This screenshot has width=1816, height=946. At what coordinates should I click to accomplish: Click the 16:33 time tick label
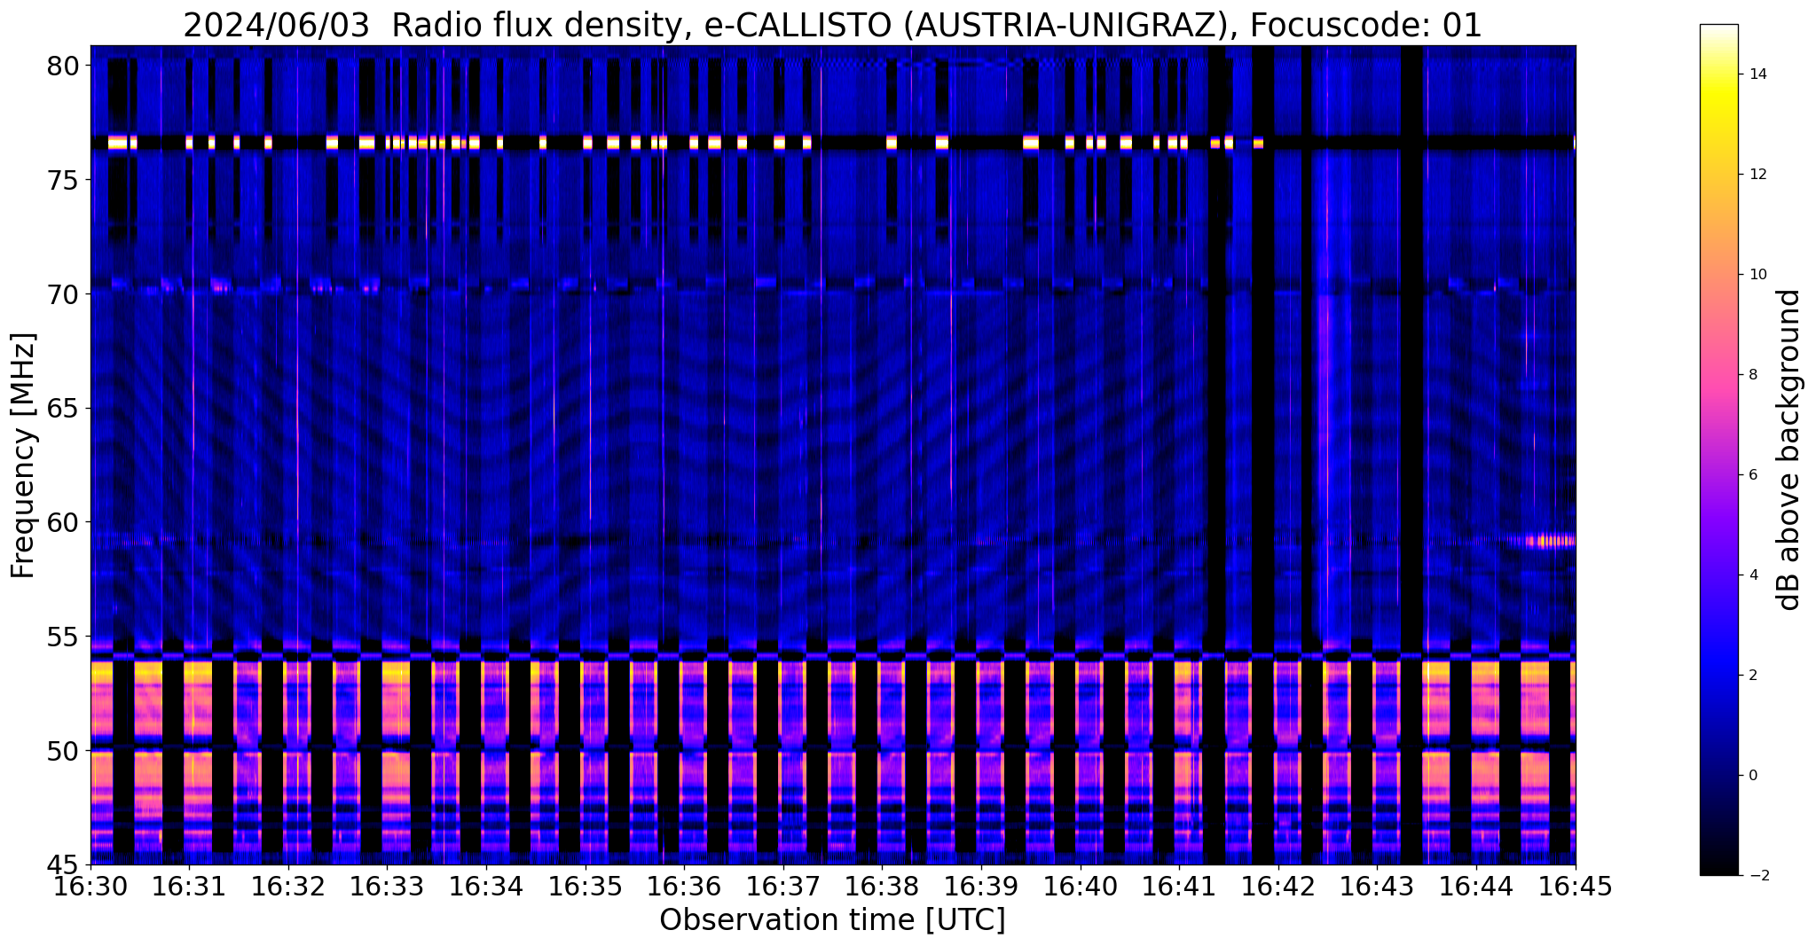[x=388, y=887]
